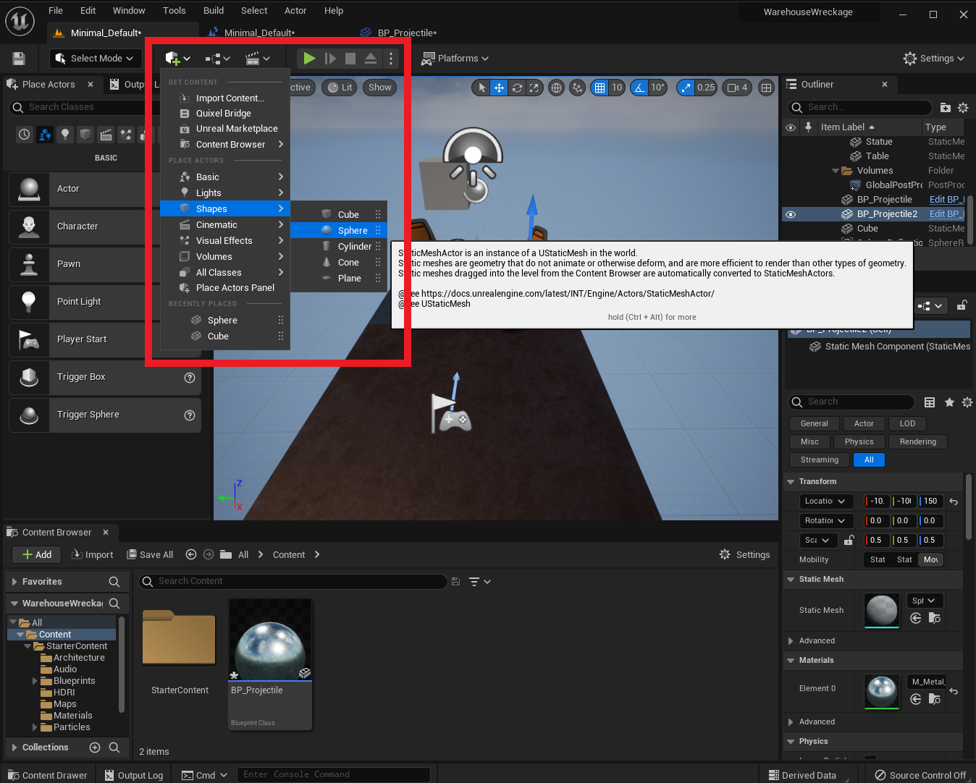Image resolution: width=976 pixels, height=783 pixels.
Task: Select the Basic category icon in Place Actors
Action: [x=45, y=135]
